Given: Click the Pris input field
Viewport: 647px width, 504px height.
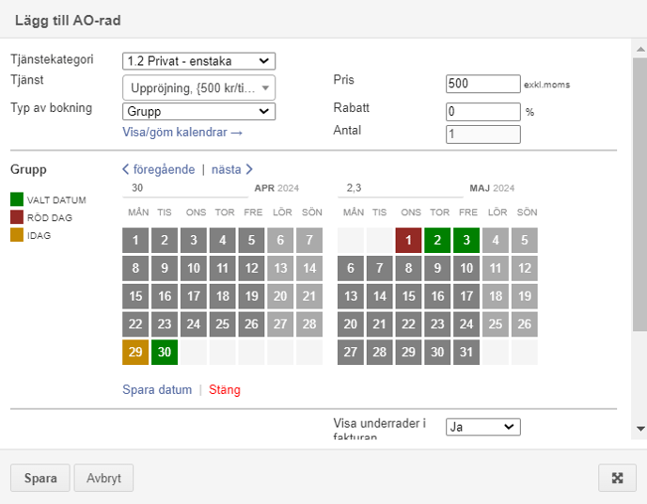Looking at the screenshot, I should click(x=482, y=84).
